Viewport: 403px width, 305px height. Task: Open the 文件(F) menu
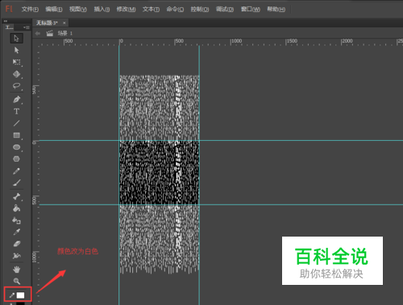click(30, 10)
